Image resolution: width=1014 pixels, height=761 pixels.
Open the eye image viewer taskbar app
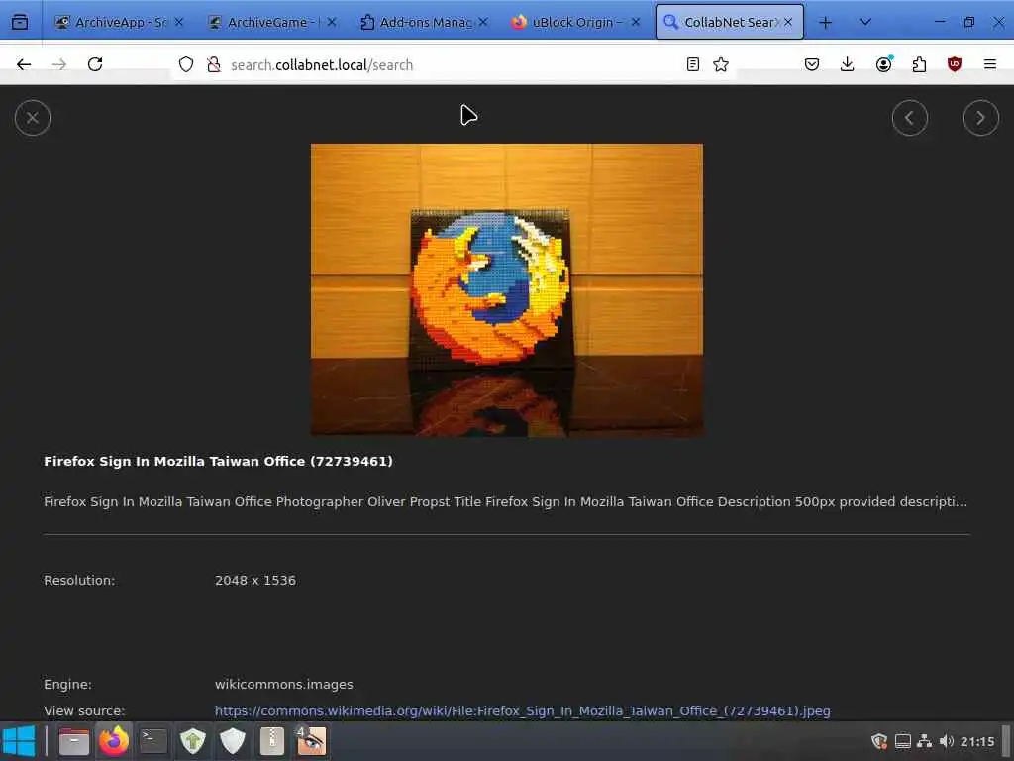coord(311,741)
